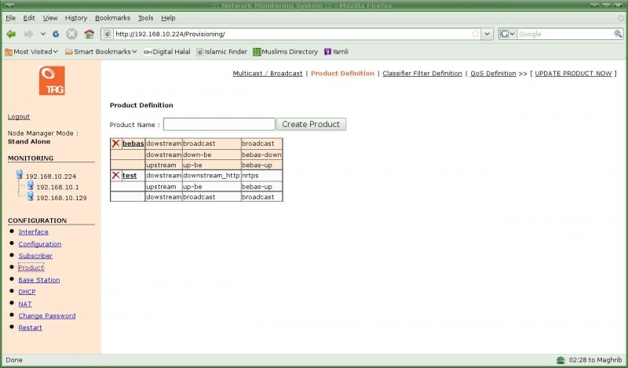Expand the Smart Bookmarks folder

coord(100,52)
